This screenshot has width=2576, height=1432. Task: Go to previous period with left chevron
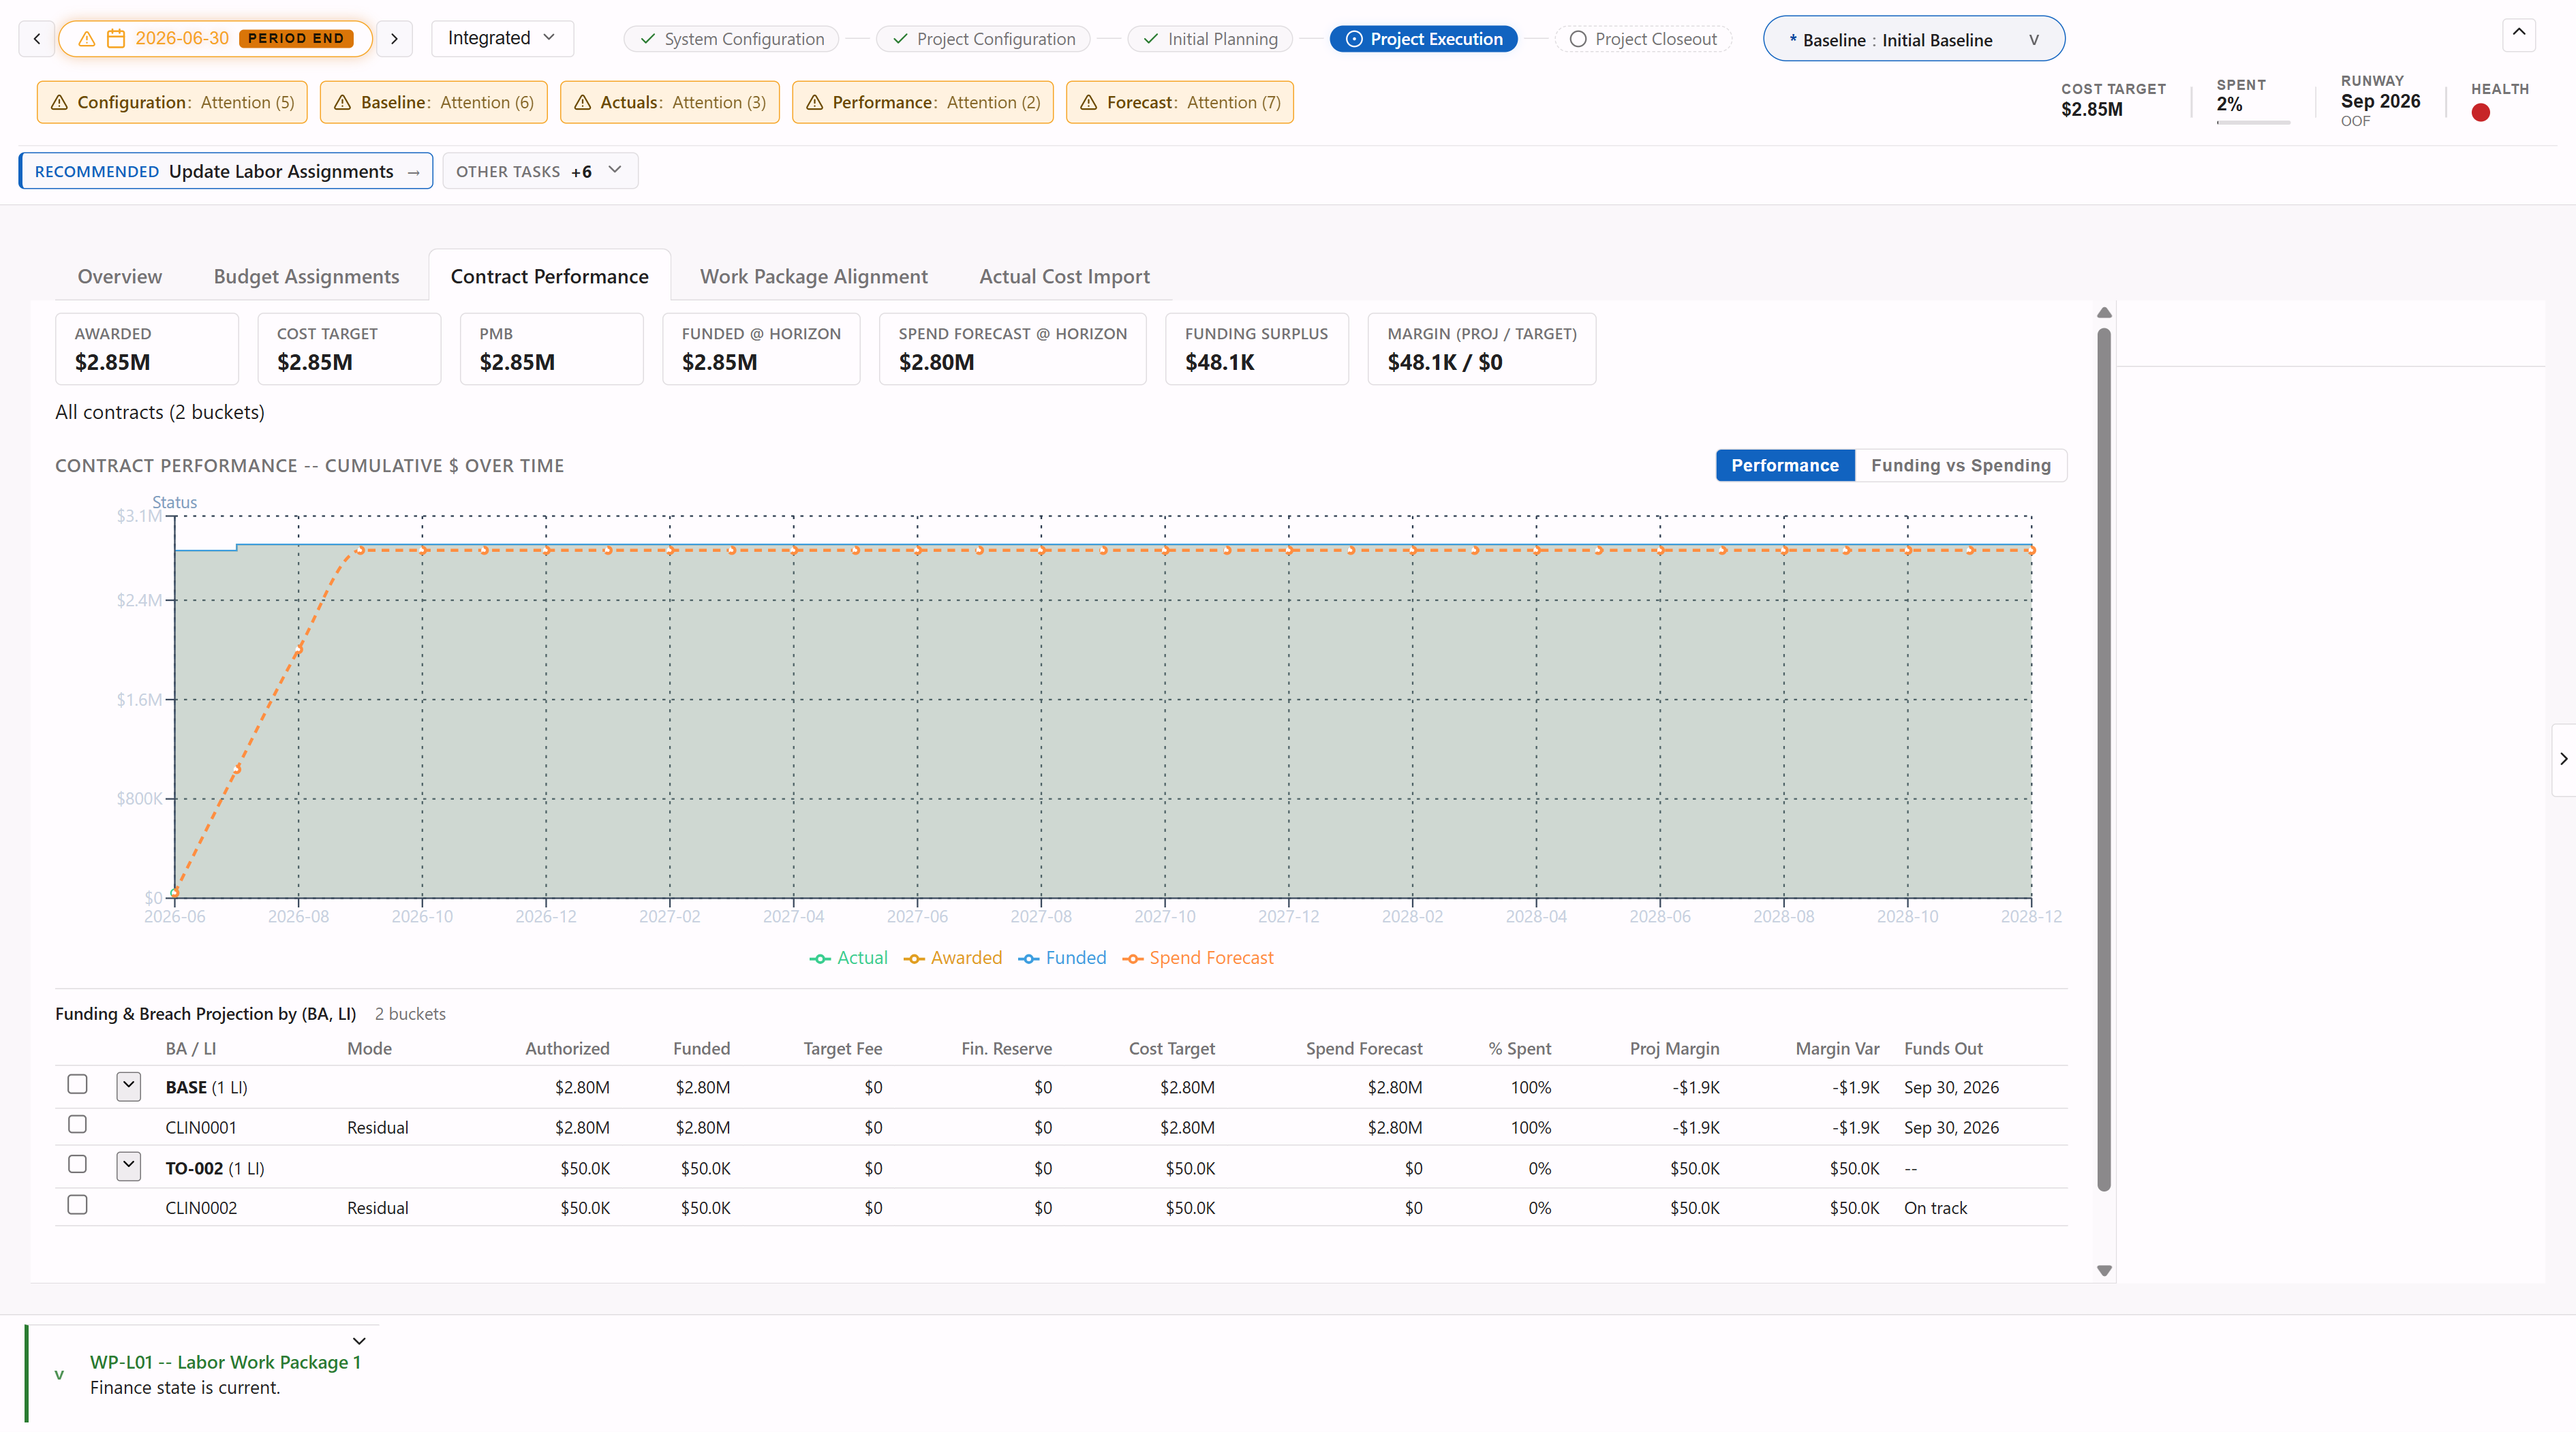point(37,38)
